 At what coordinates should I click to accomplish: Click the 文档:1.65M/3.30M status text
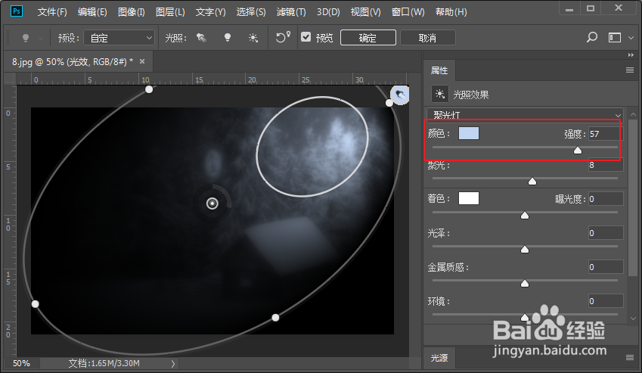coord(104,363)
